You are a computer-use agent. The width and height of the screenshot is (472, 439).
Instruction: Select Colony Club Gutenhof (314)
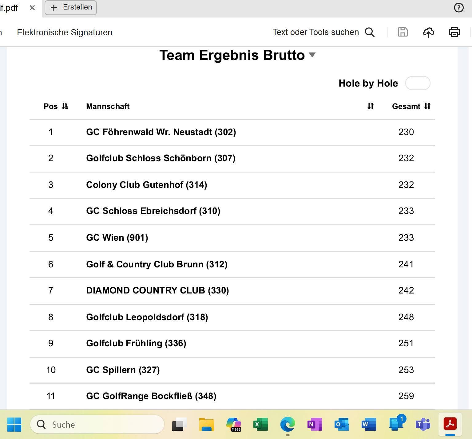[x=147, y=185]
